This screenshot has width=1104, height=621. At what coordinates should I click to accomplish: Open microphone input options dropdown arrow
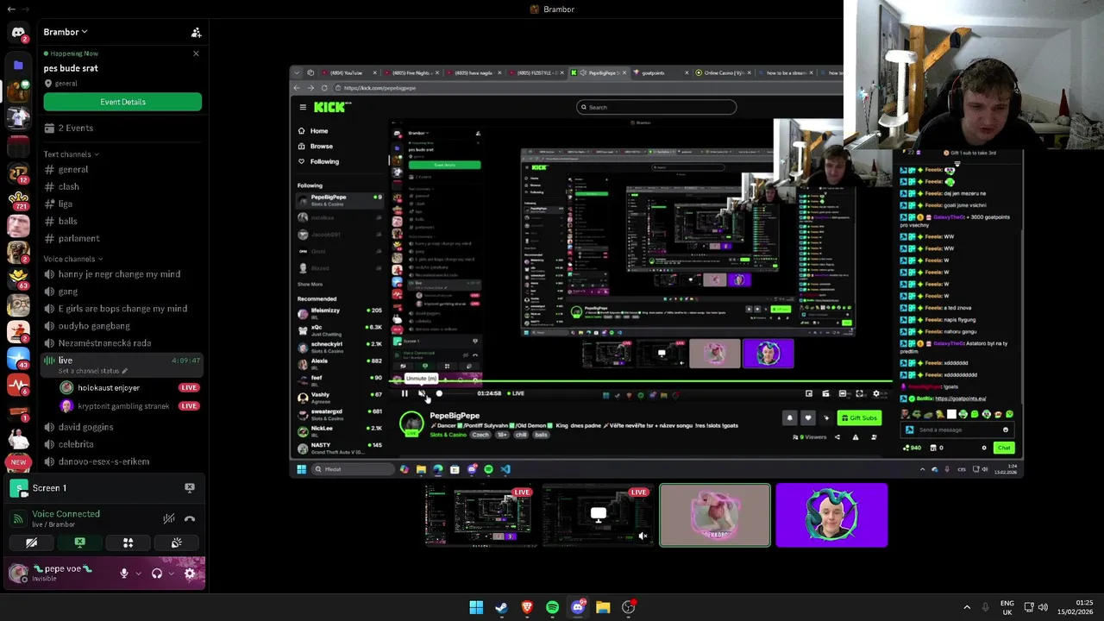137,574
